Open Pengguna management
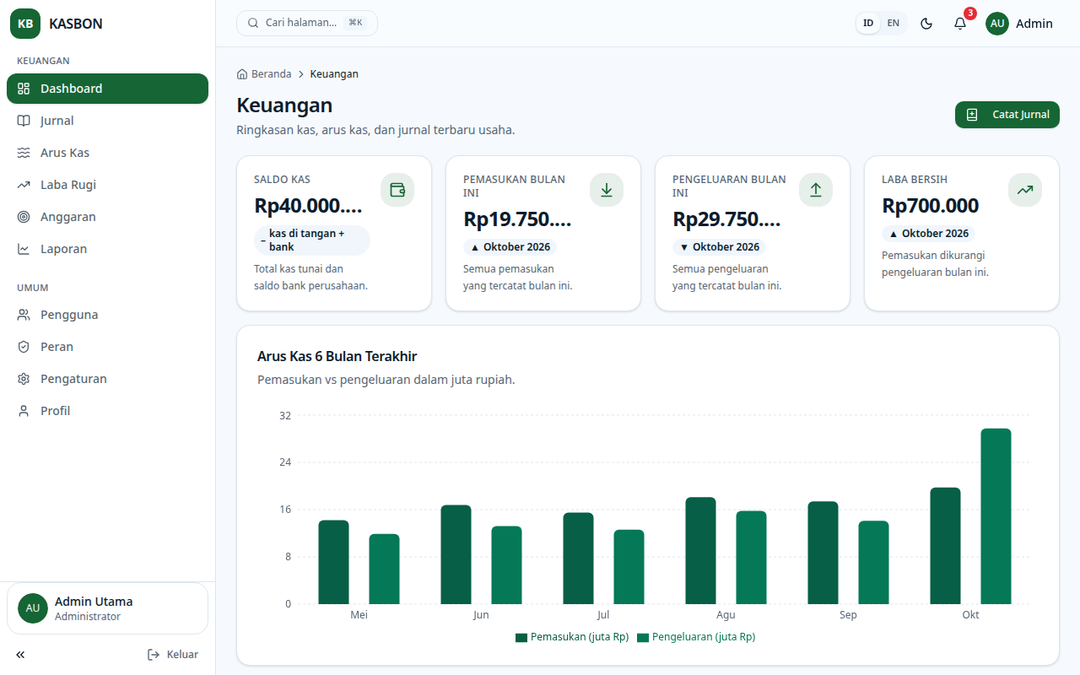Viewport: 1080px width, 675px height. (x=107, y=315)
